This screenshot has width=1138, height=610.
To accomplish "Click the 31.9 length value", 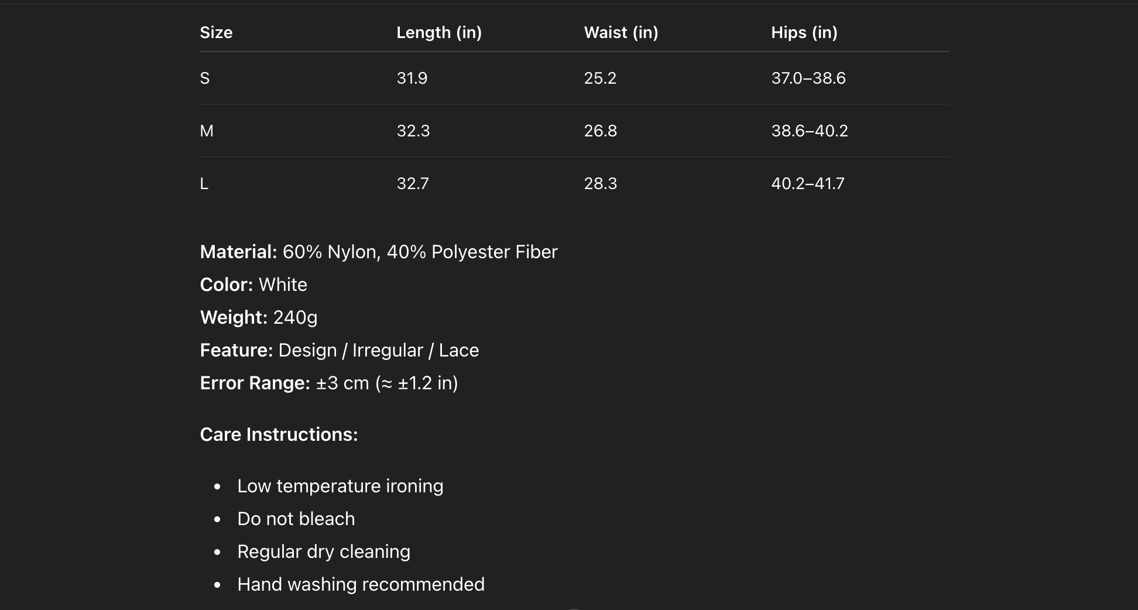I will 412,78.
